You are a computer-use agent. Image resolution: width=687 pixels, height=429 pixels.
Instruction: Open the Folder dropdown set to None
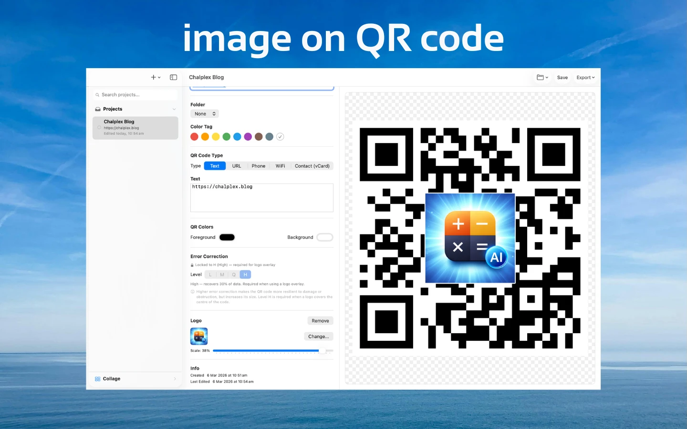point(204,113)
